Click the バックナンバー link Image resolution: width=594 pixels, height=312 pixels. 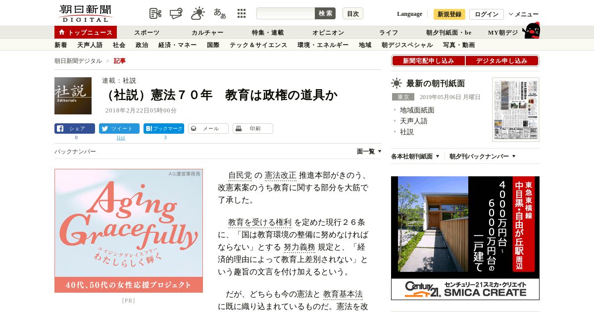pyautogui.click(x=75, y=152)
